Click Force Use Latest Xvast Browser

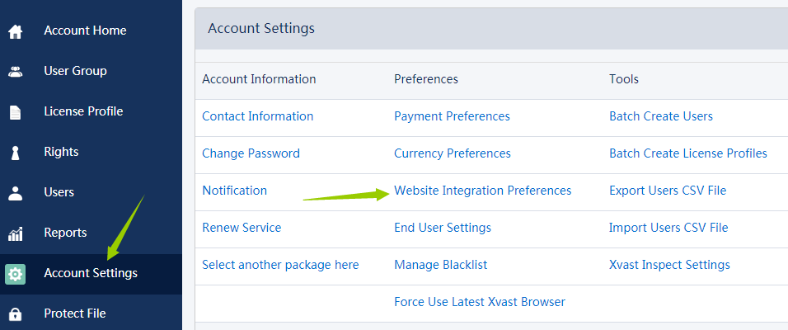(479, 302)
